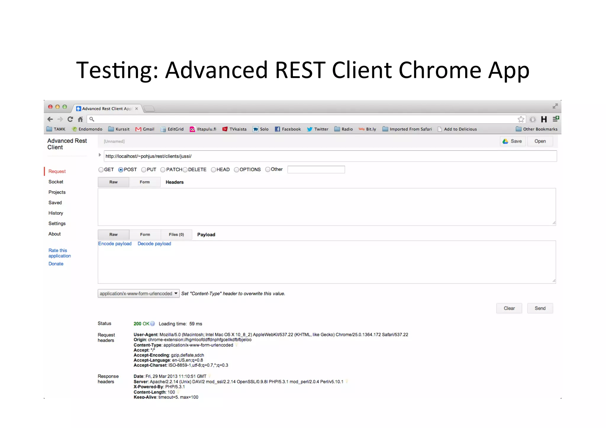The image size is (606, 428).
Task: Click the Encode payload link
Action: pyautogui.click(x=115, y=243)
